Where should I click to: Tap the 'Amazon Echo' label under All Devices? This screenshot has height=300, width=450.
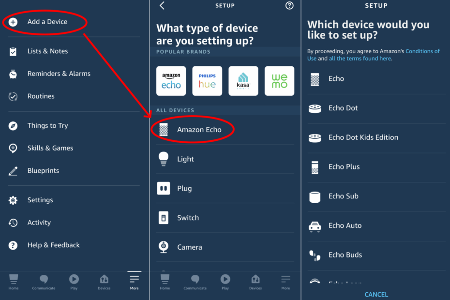199,130
